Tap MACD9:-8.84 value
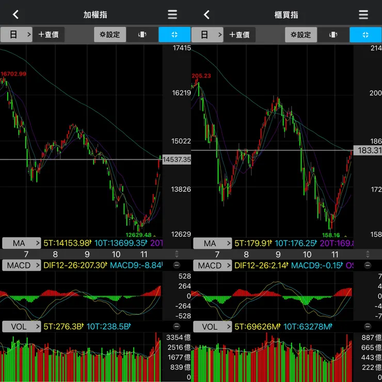Viewport: 382px width, 382px height. [x=136, y=265]
